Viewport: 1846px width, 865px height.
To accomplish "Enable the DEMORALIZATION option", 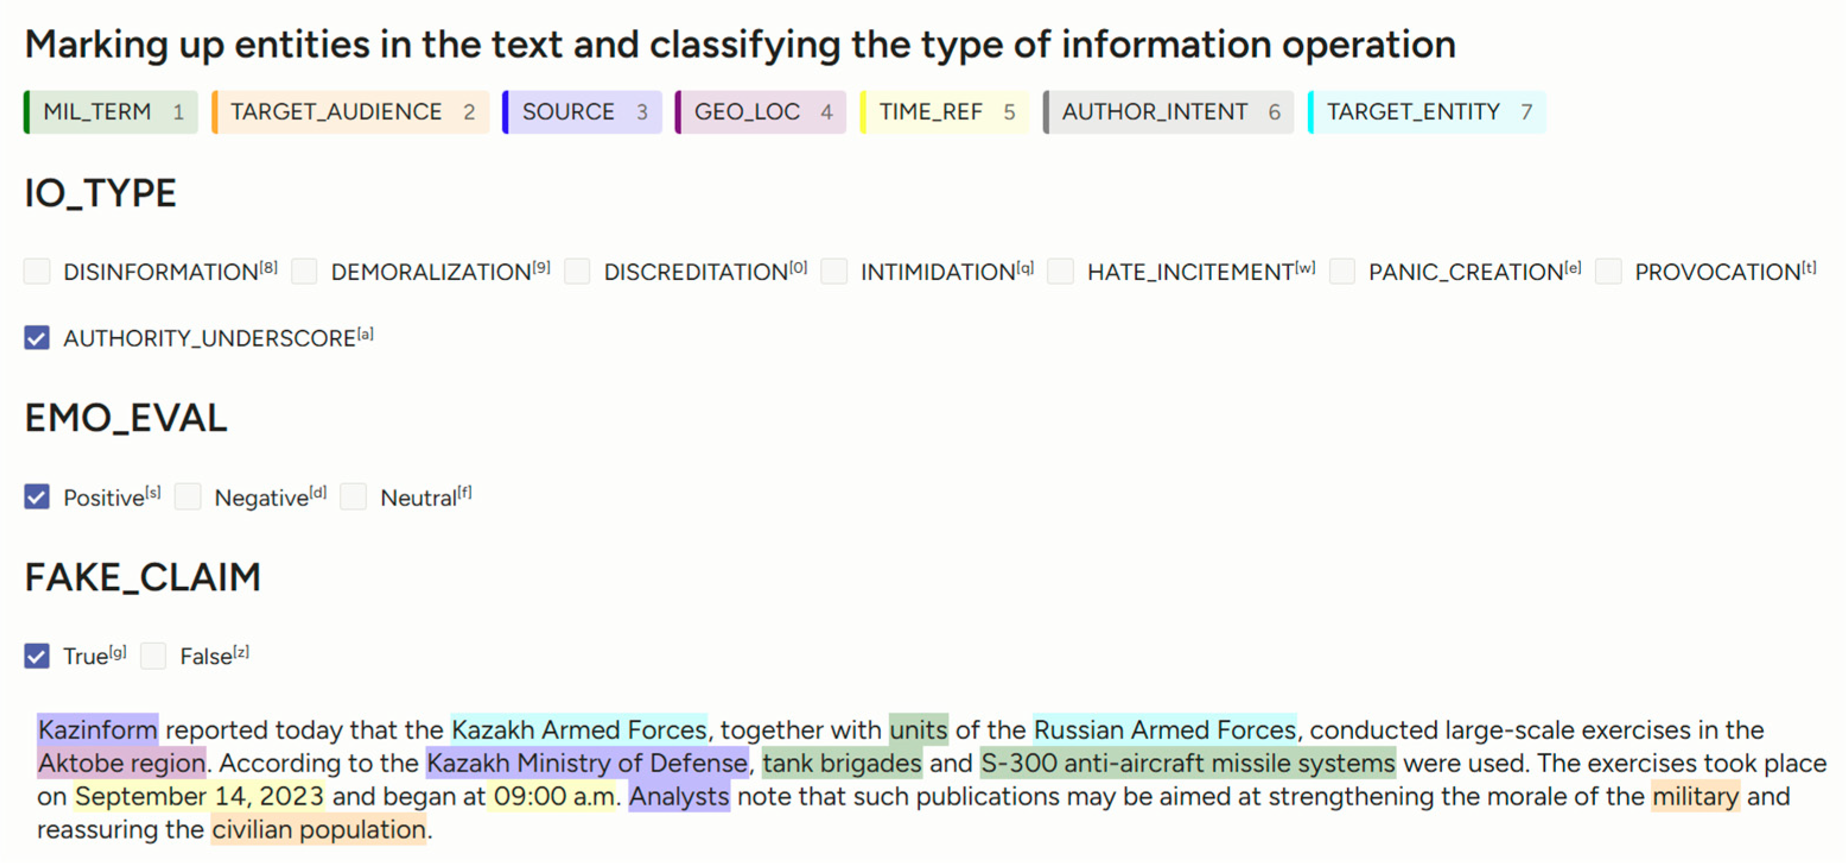I will 304,272.
